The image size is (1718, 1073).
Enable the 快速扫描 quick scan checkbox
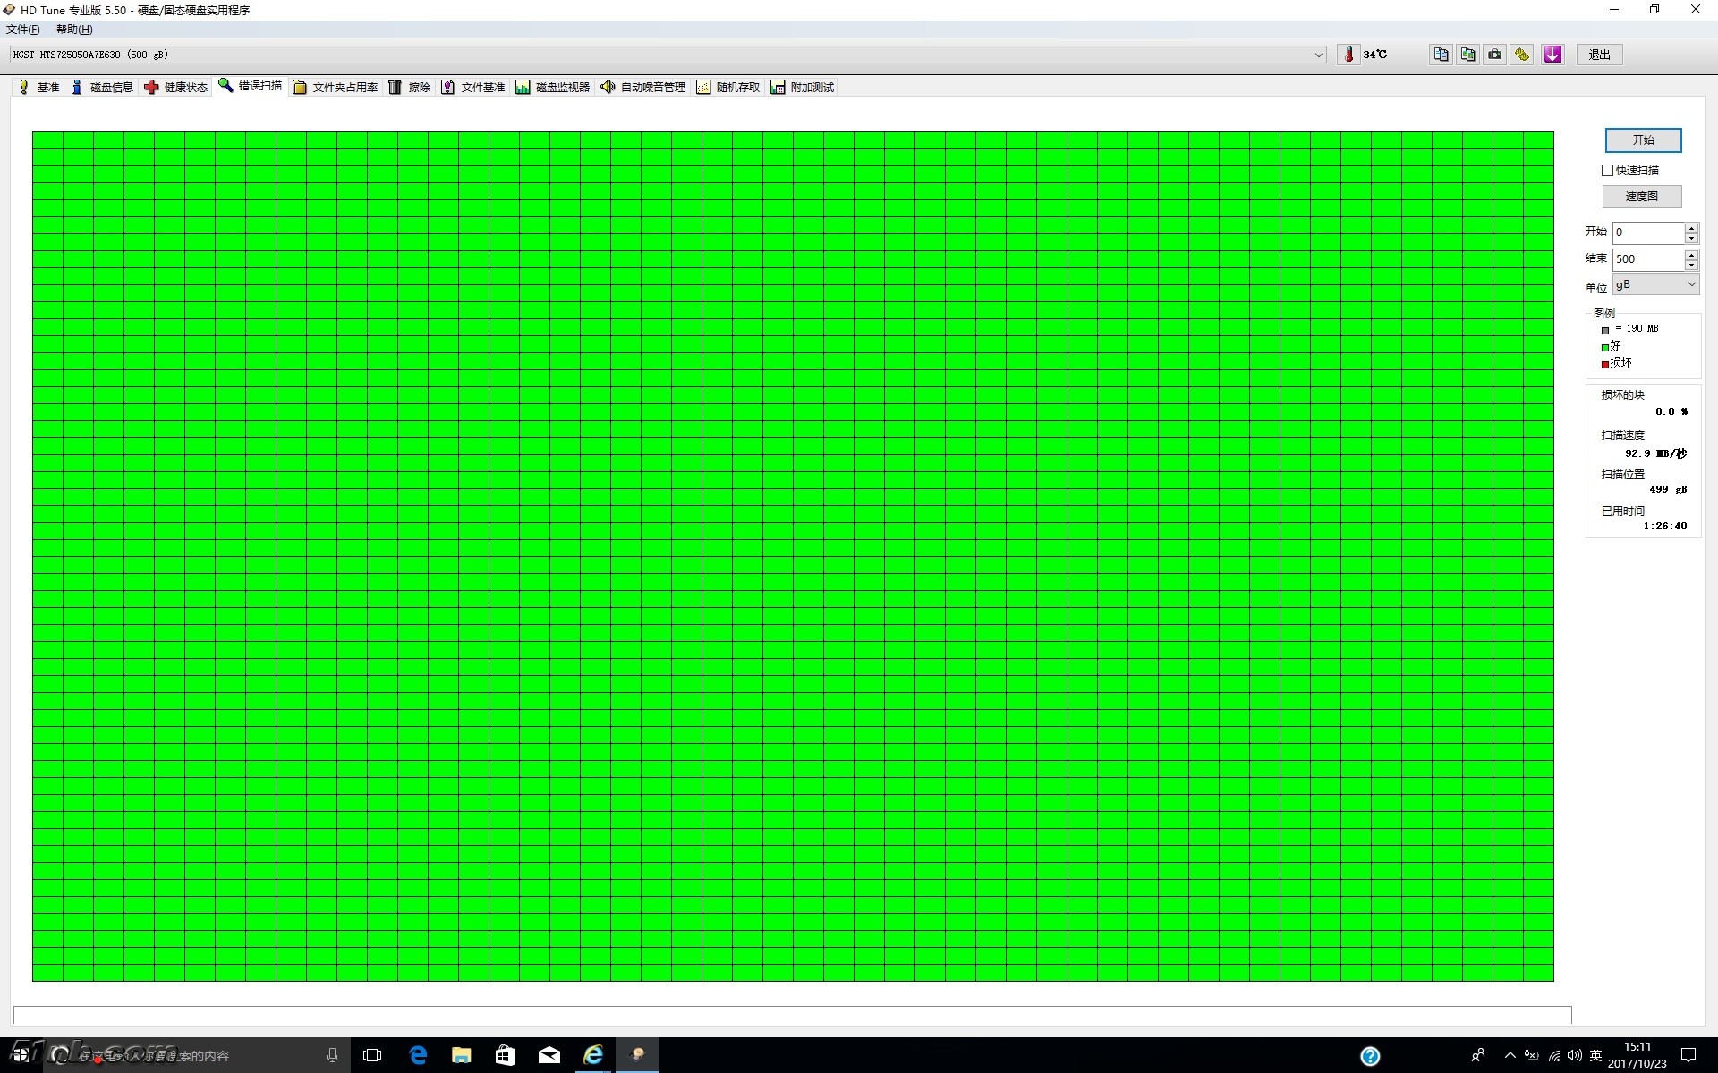1608,170
